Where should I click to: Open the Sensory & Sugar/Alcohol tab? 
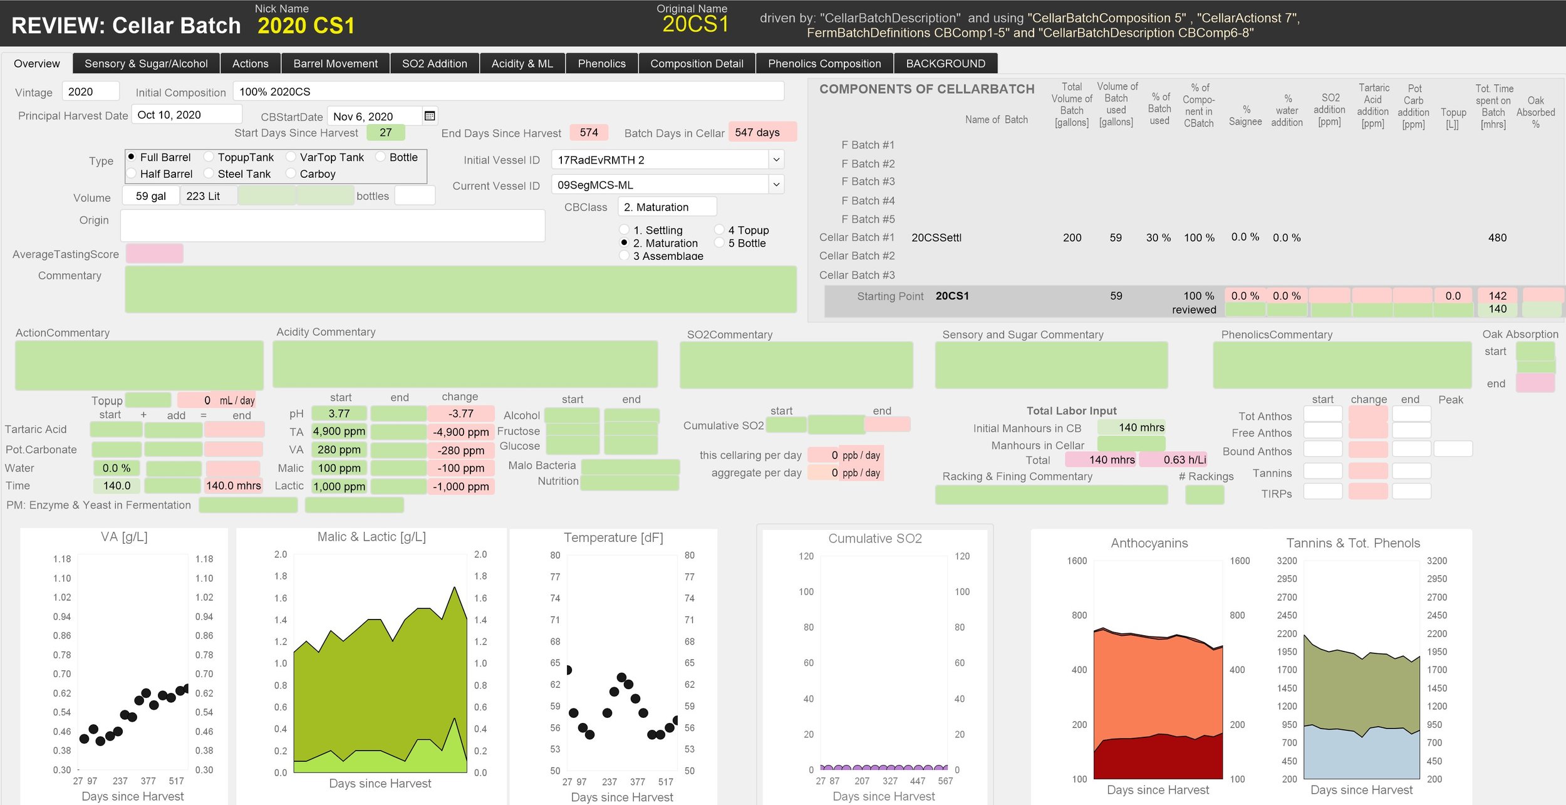[x=146, y=63]
